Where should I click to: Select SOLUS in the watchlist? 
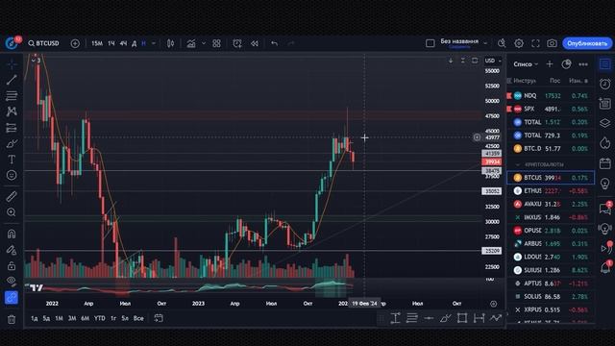click(x=551, y=297)
